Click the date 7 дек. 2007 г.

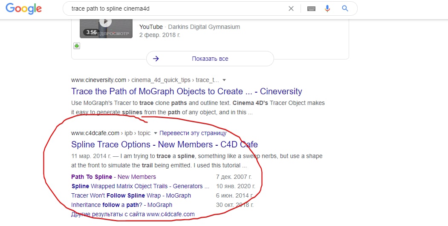[x=234, y=177]
